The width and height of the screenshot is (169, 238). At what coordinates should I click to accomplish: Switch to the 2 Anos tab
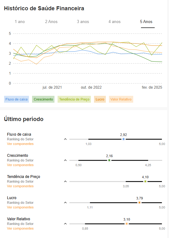[x=51, y=22]
